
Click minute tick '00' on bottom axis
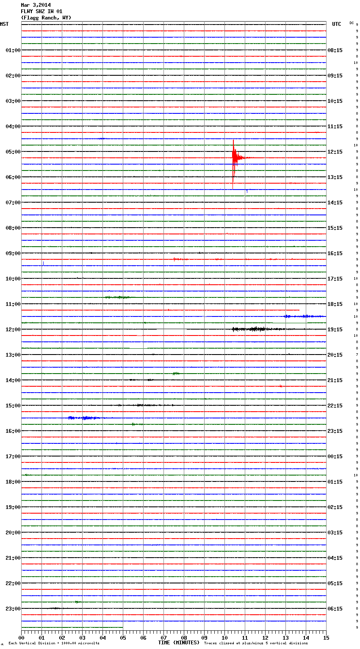click(21, 638)
